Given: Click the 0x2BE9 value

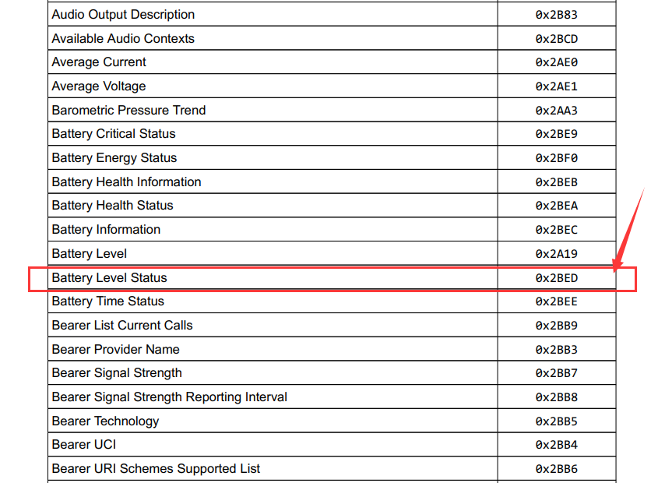Looking at the screenshot, I should [x=557, y=134].
